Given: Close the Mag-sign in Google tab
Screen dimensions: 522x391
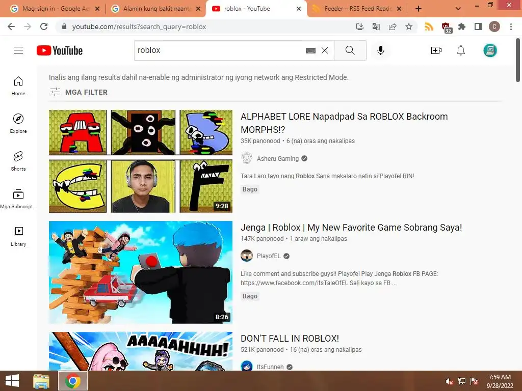Looking at the screenshot, I should point(97,9).
